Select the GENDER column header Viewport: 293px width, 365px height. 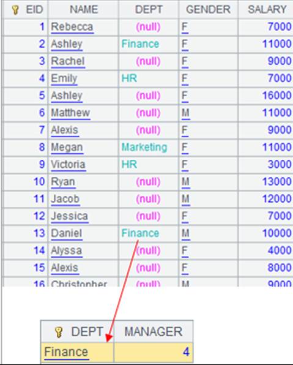click(208, 10)
